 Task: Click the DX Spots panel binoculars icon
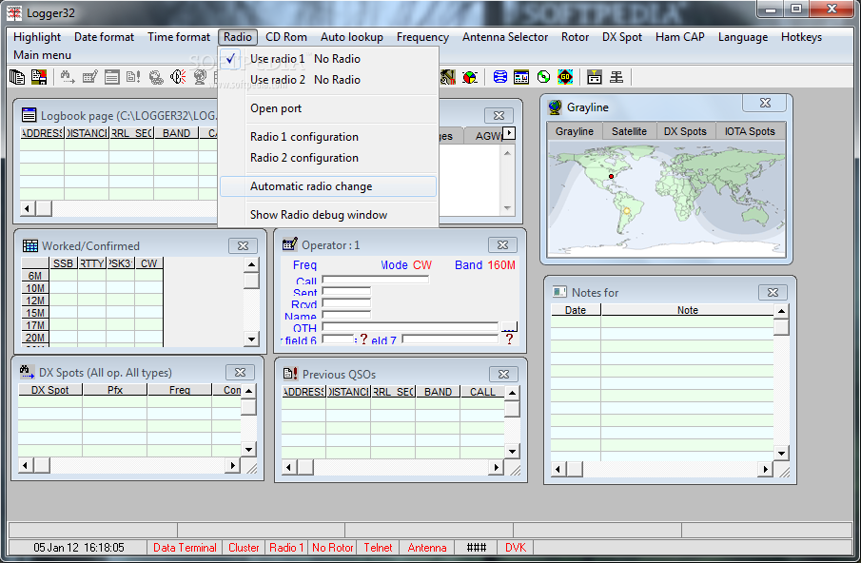tap(27, 372)
